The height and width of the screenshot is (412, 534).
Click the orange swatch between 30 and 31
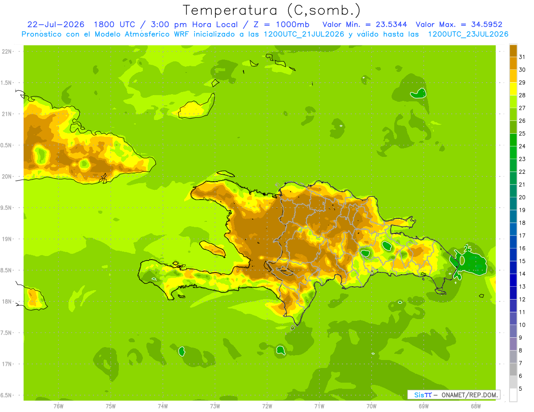point(513,63)
